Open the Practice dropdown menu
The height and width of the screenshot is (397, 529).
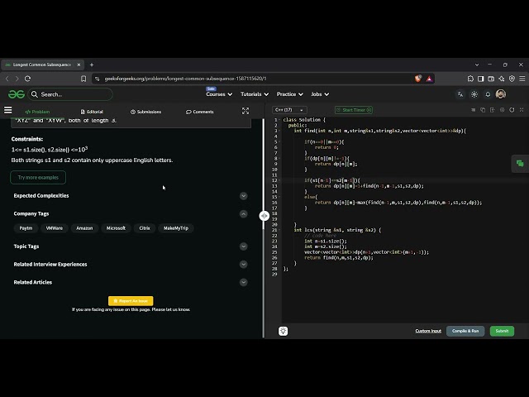pyautogui.click(x=289, y=94)
